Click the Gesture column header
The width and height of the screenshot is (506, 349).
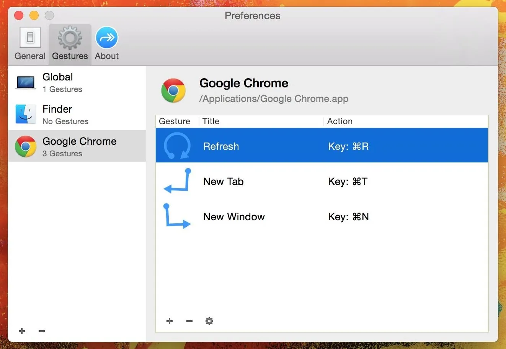(x=175, y=121)
